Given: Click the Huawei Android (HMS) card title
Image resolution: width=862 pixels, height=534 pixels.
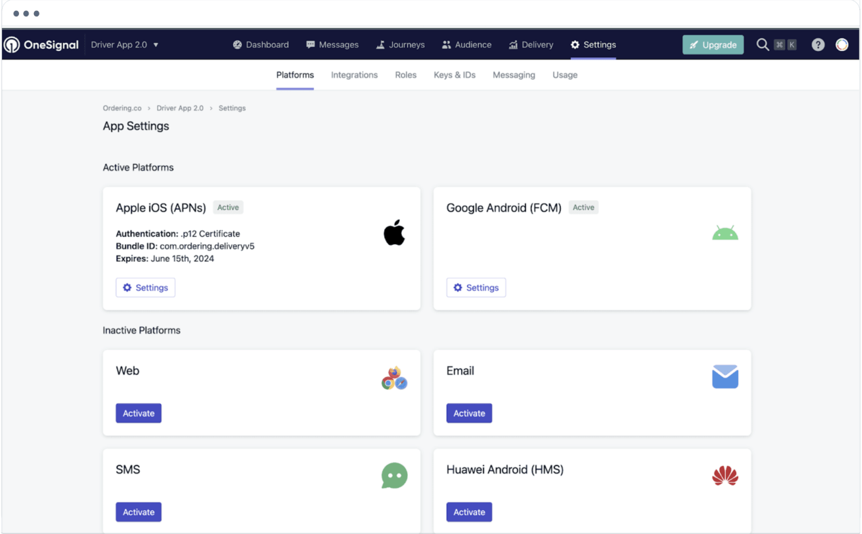Looking at the screenshot, I should tap(505, 469).
